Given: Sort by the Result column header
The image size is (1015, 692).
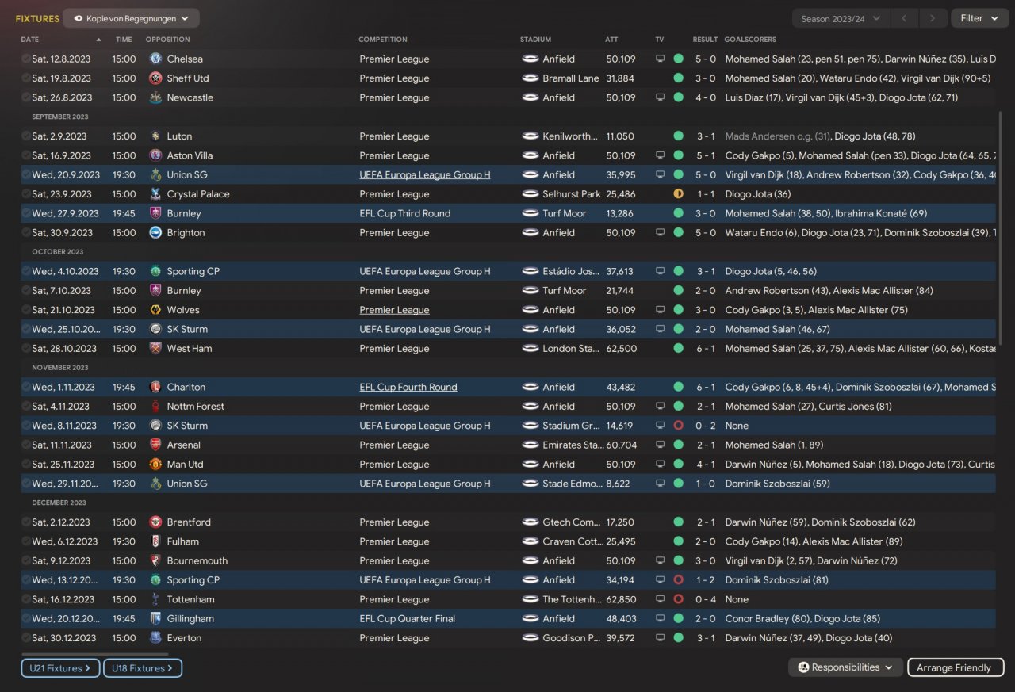Looking at the screenshot, I should tap(705, 40).
